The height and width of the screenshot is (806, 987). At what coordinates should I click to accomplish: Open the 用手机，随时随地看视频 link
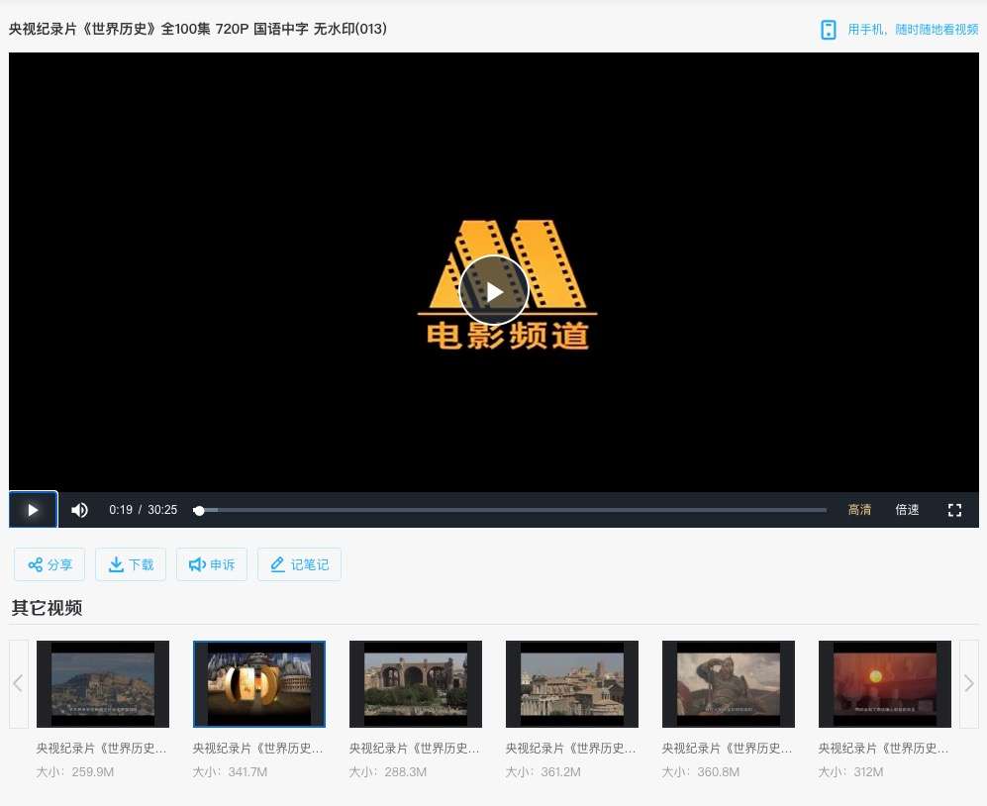pos(913,29)
